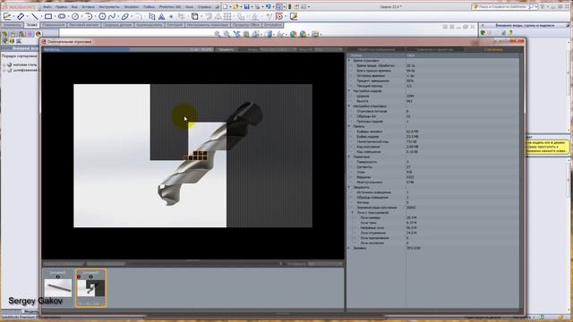
Task: Click the Section View icon
Action: pyautogui.click(x=246, y=34)
